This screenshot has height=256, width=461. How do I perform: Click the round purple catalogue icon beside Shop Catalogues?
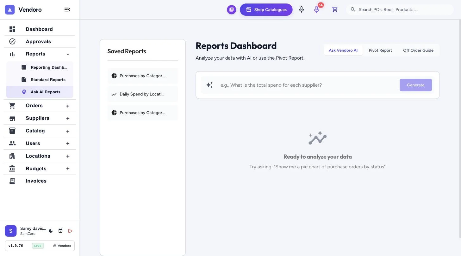232,10
